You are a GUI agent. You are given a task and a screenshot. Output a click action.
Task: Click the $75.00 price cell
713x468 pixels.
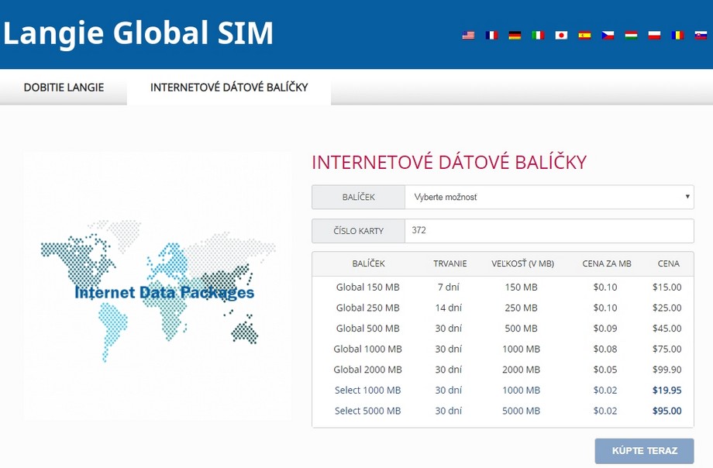(x=667, y=349)
